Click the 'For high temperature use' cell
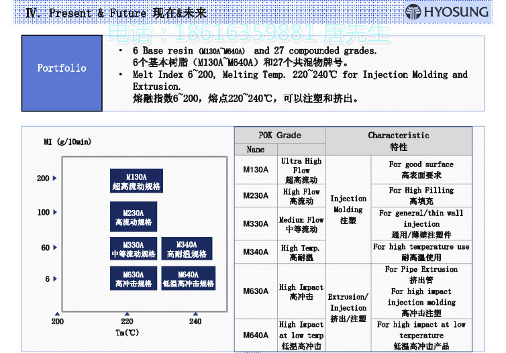 tap(421, 252)
